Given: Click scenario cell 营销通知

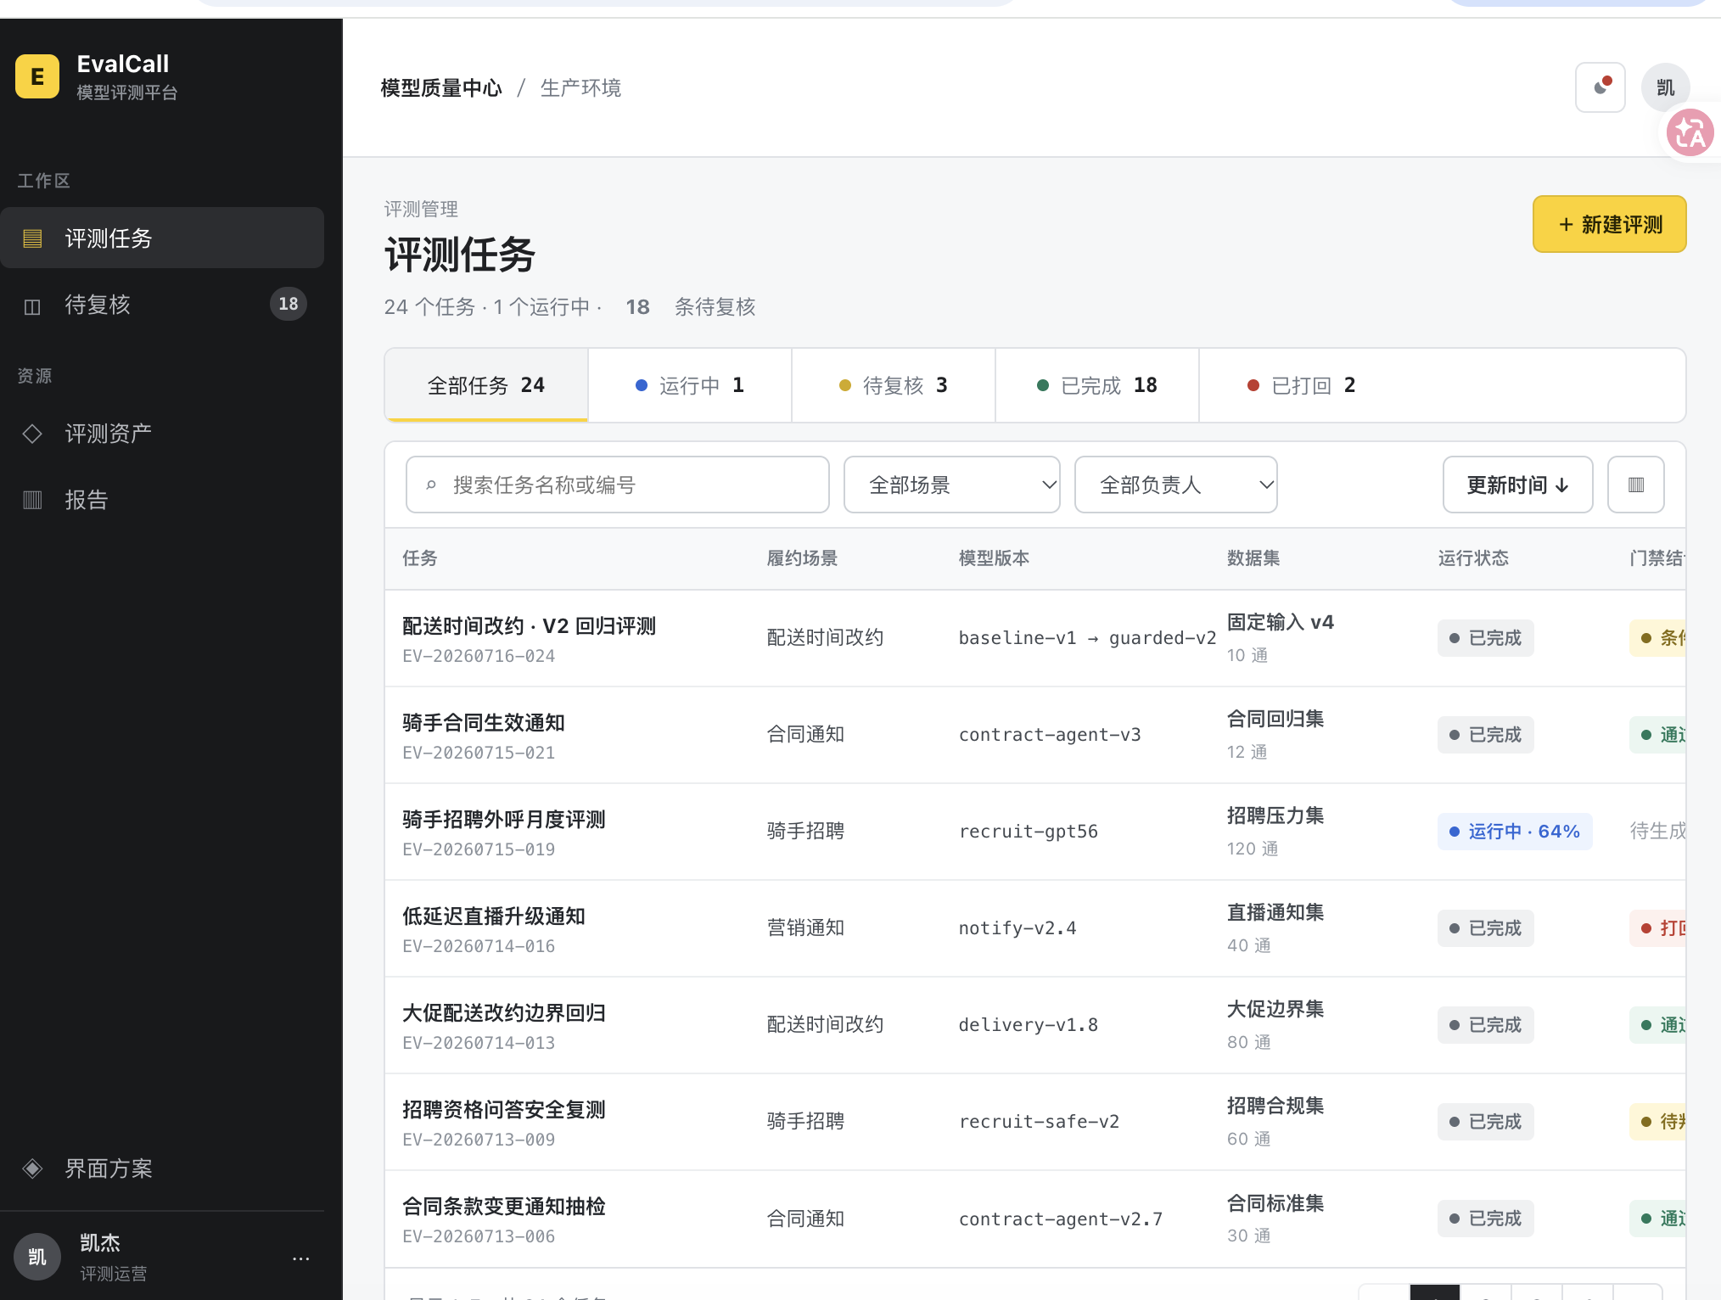Looking at the screenshot, I should tap(806, 928).
